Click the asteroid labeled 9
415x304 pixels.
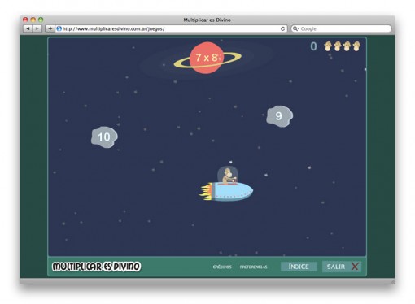pyautogui.click(x=279, y=116)
